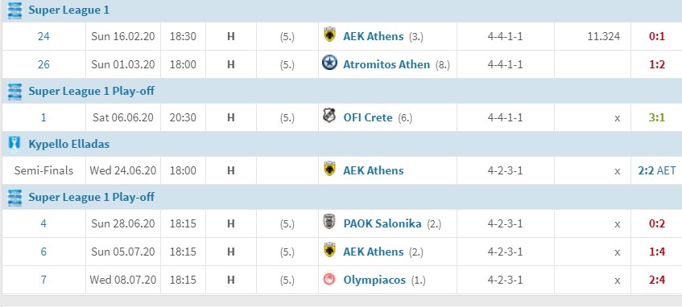The height and width of the screenshot is (307, 682).
Task: Click AEK Athens crest in Semi-Finals row
Action: [329, 169]
